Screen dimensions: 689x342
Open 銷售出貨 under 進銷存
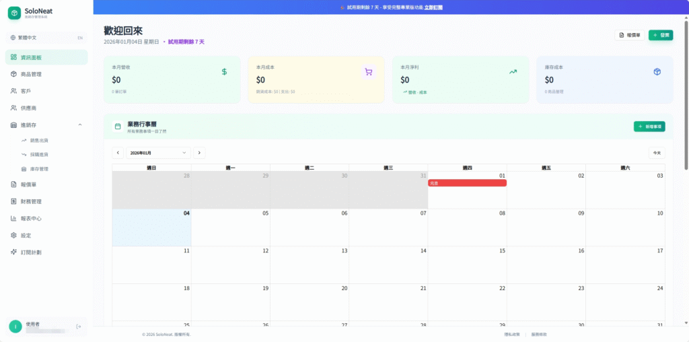[x=39, y=141]
